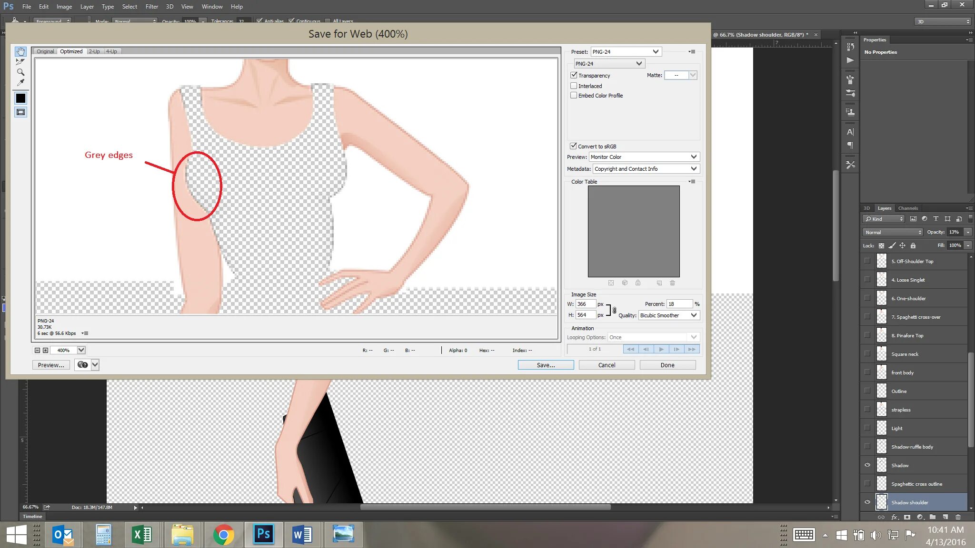Click browser preview globe icon
The image size is (975, 548).
82,365
